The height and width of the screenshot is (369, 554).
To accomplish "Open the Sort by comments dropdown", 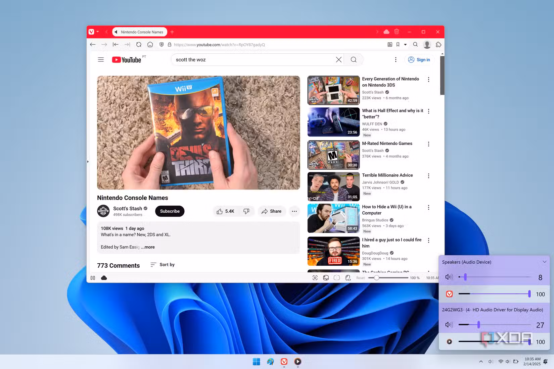I will coord(163,265).
